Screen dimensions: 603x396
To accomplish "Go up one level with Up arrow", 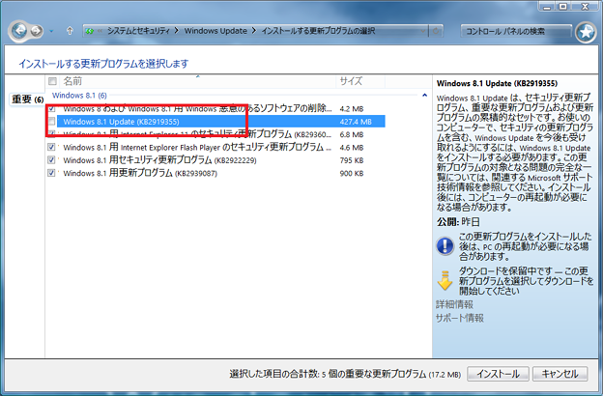I will tap(70, 30).
